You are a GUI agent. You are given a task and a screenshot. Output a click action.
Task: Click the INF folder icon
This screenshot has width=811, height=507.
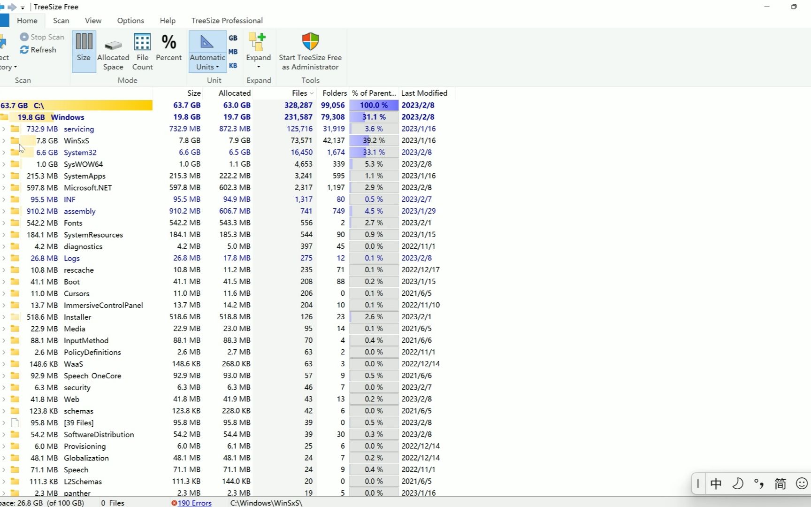15,199
